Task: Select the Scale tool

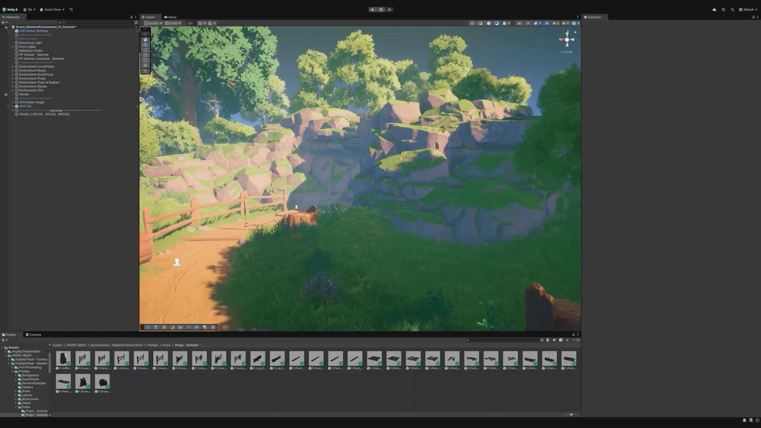Action: tap(145, 55)
